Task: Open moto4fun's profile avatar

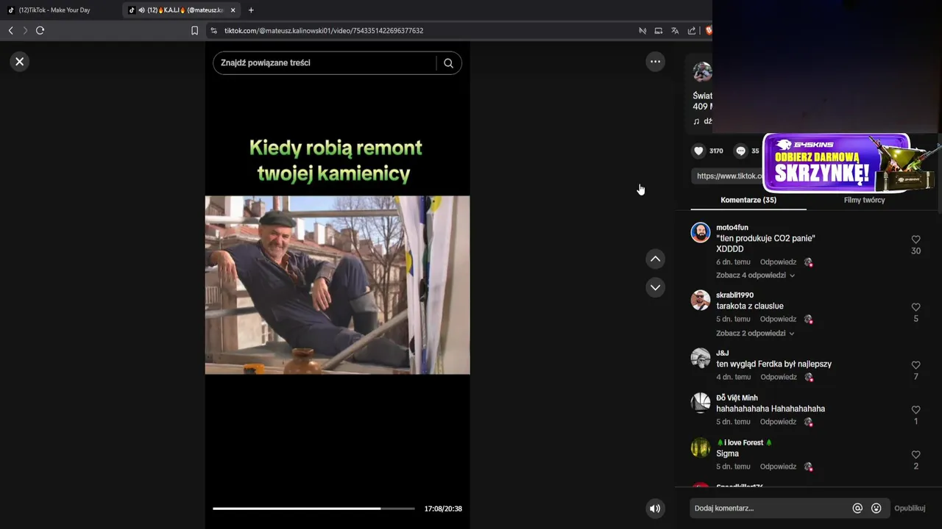Action: (x=701, y=233)
